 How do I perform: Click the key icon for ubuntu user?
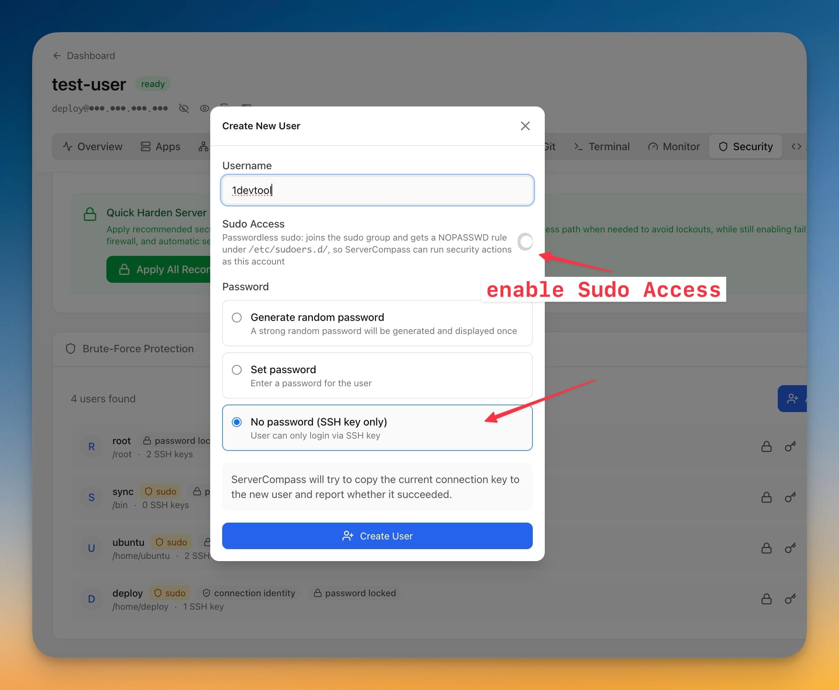pos(790,548)
